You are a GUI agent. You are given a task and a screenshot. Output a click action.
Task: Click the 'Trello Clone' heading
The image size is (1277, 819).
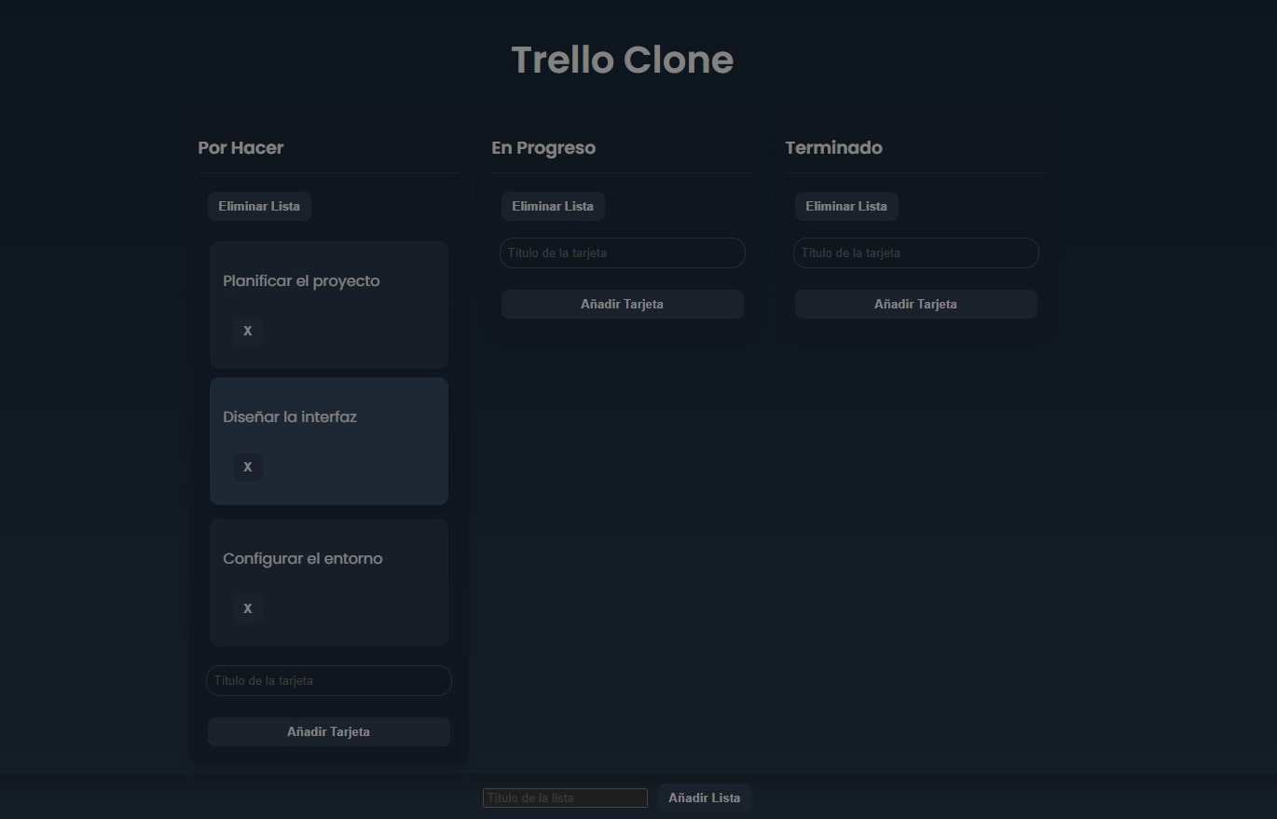point(622,59)
